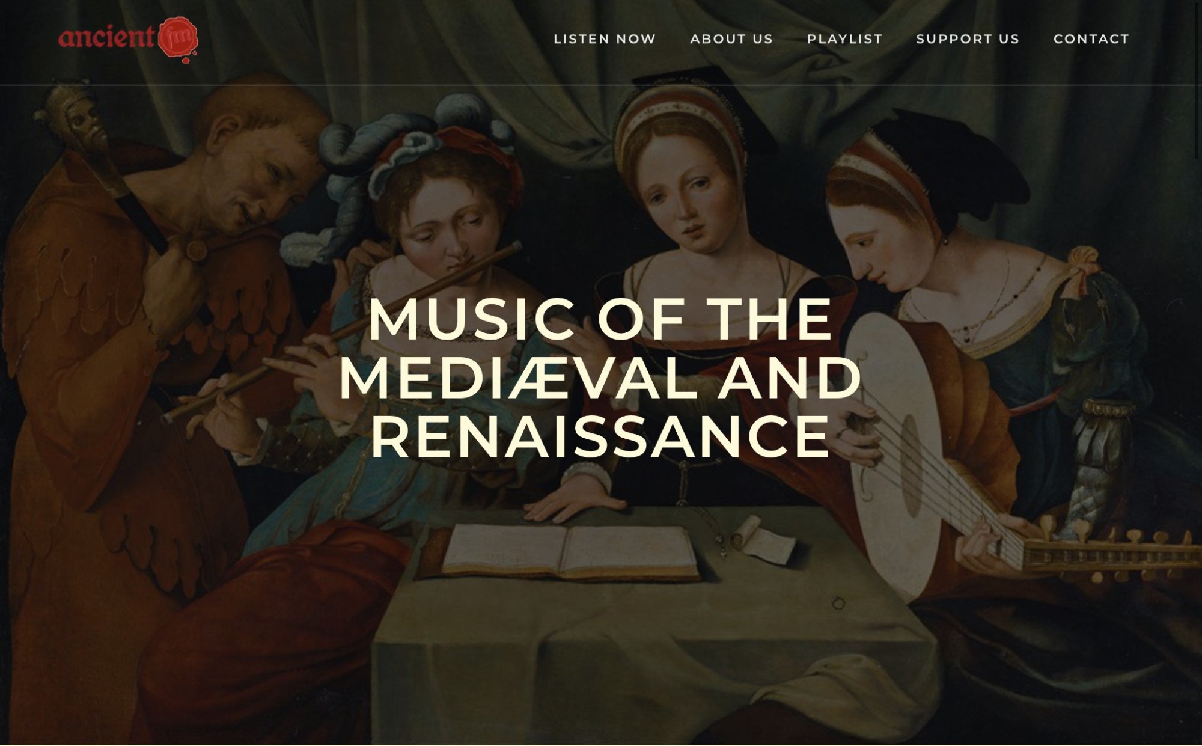Select Contact in the top navigation

pyautogui.click(x=1091, y=39)
